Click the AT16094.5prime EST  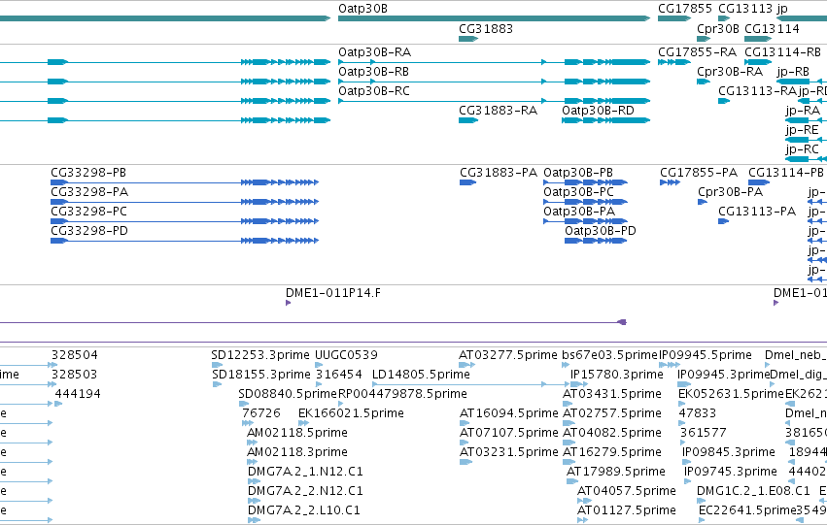(x=508, y=413)
